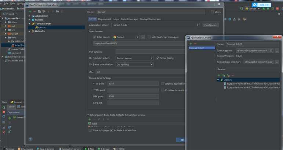Toggle Activate tool window checkbox
283x150 pixels.
[112, 130]
